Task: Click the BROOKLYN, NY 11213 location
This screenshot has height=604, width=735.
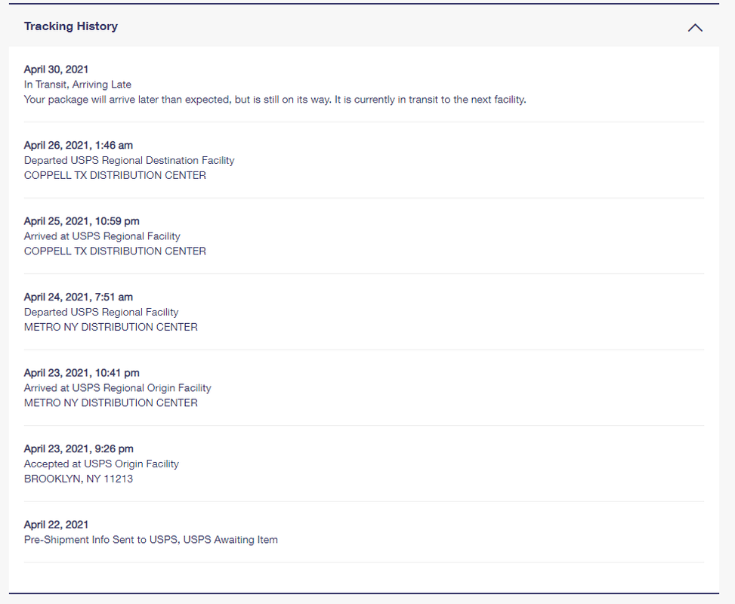Action: coord(79,479)
